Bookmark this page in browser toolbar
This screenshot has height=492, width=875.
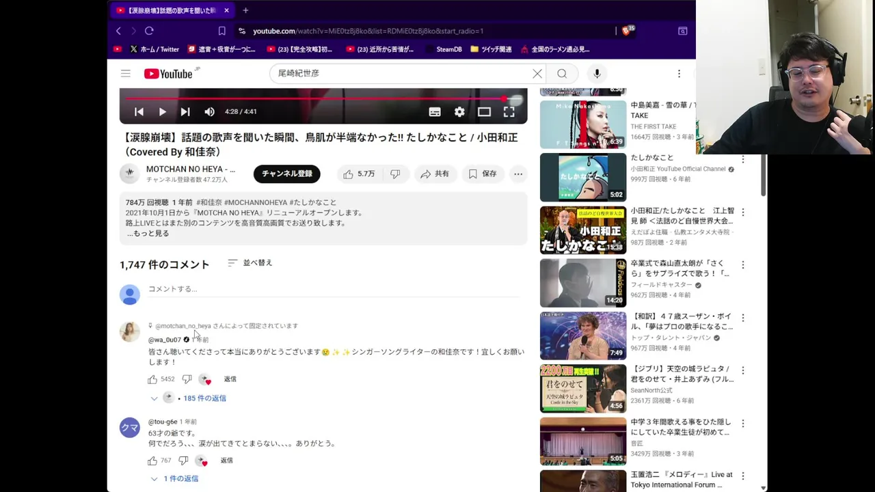click(221, 31)
